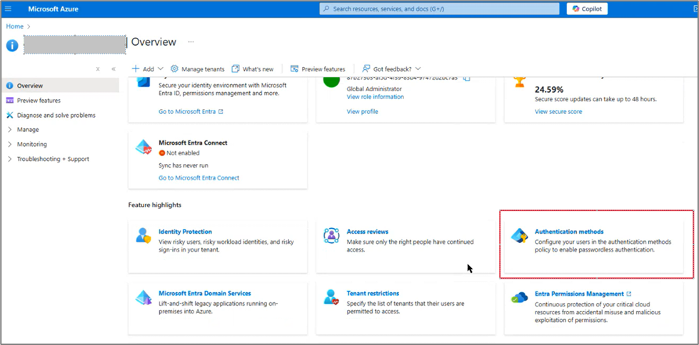Click the Microsoft Entra Connect icon
This screenshot has height=345, width=699.
pyautogui.click(x=144, y=148)
